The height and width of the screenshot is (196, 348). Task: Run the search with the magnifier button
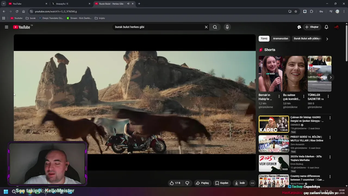[x=215, y=27]
